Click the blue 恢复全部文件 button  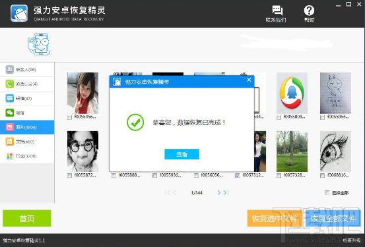[333, 218]
